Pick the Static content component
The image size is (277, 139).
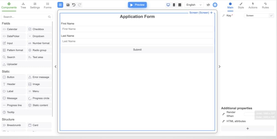click(x=39, y=105)
